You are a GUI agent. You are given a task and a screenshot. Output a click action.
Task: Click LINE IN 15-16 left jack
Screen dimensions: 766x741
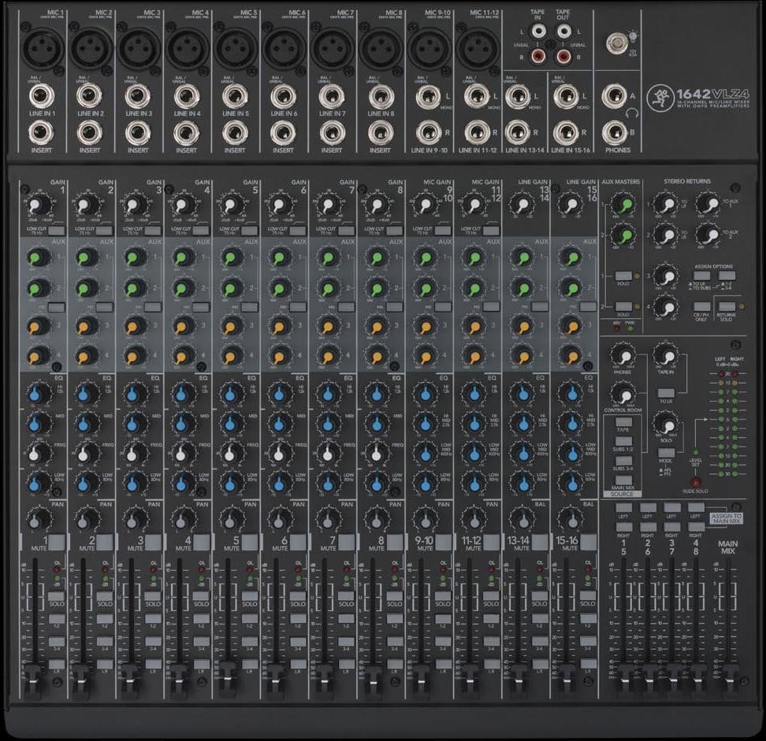567,97
